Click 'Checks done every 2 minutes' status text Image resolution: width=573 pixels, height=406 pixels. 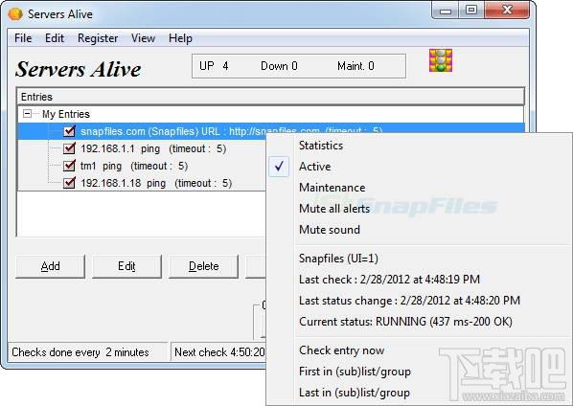80,352
